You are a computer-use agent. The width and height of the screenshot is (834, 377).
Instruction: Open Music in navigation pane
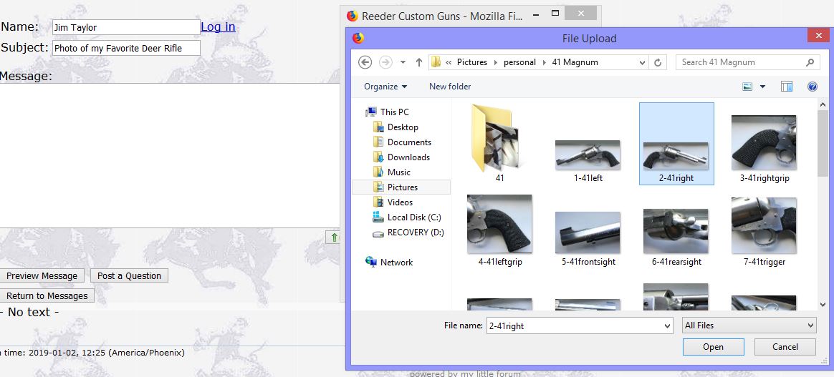(391, 172)
